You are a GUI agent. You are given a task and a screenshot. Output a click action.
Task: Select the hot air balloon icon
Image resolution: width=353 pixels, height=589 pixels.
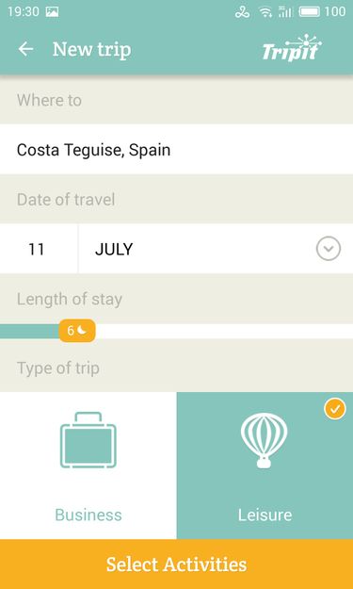point(265,440)
